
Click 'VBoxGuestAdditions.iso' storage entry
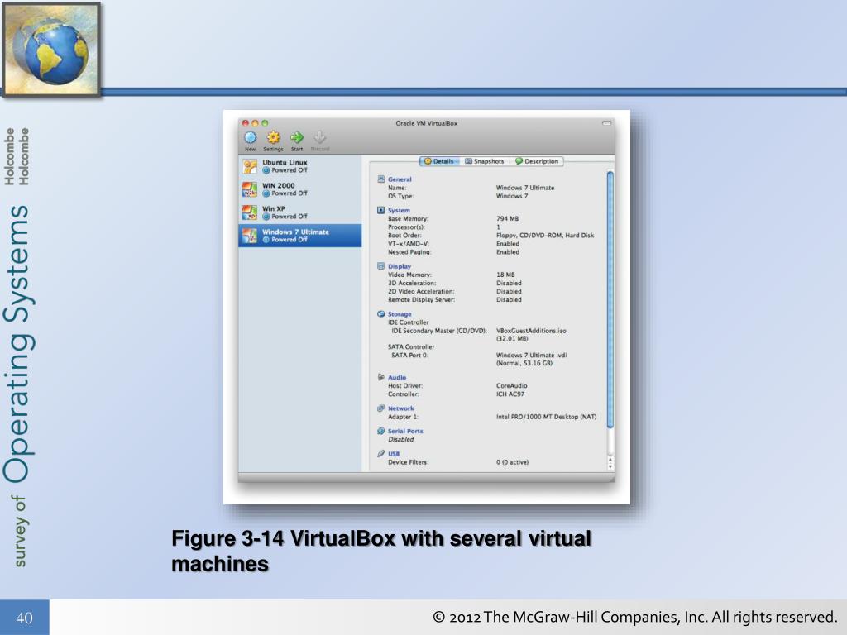coord(531,331)
